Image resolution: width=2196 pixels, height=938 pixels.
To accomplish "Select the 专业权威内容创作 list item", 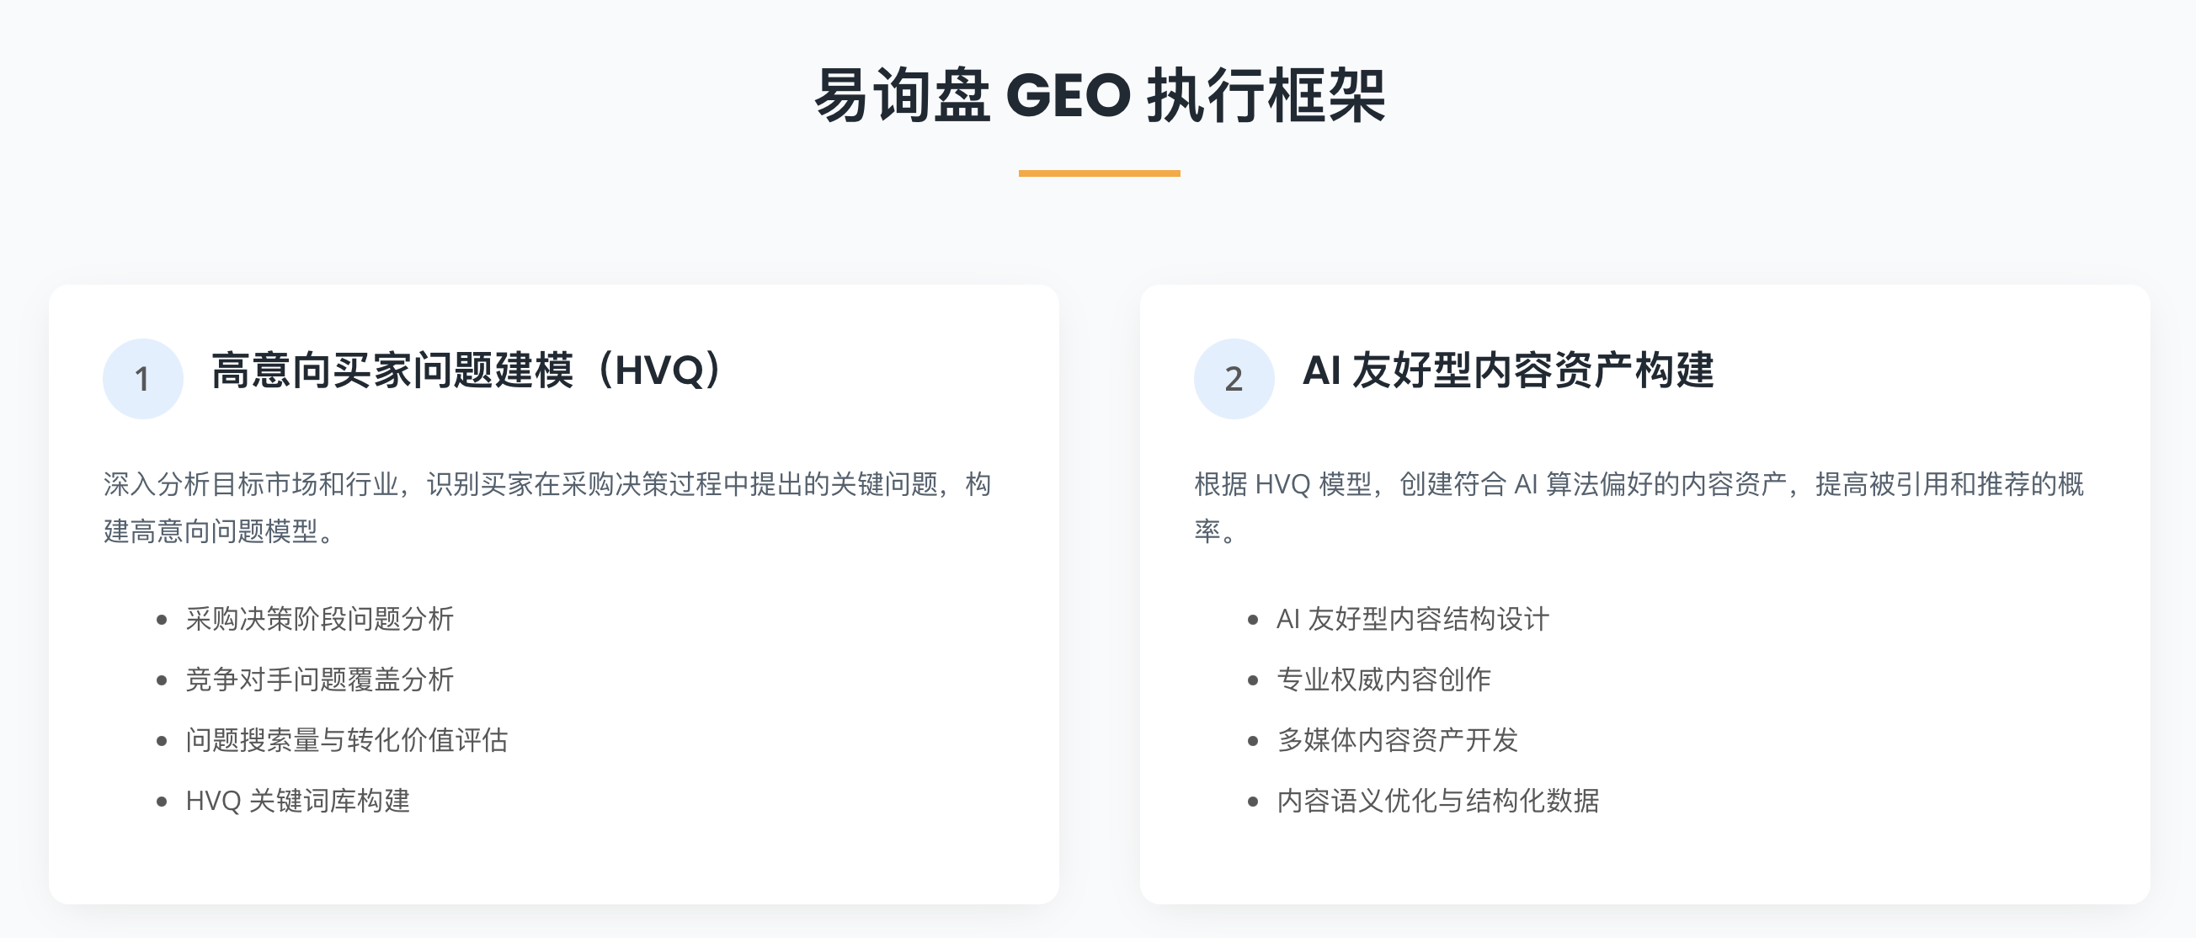I will click(x=1383, y=680).
